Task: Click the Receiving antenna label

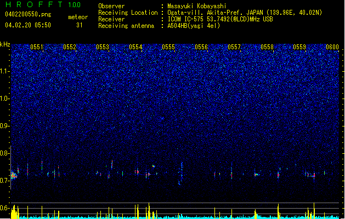Action: 126,26
